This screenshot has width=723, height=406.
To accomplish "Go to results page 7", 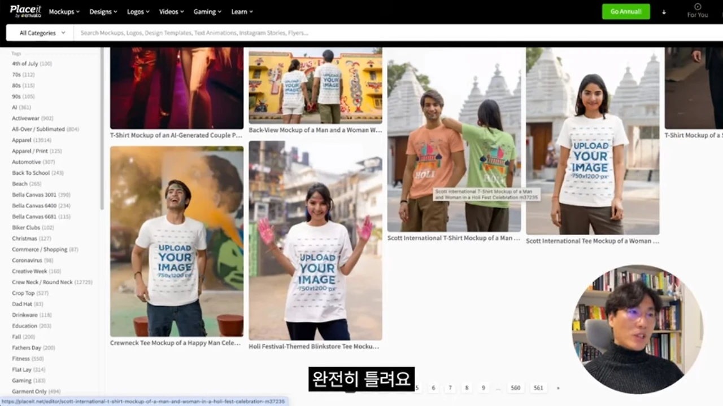I will pos(450,388).
